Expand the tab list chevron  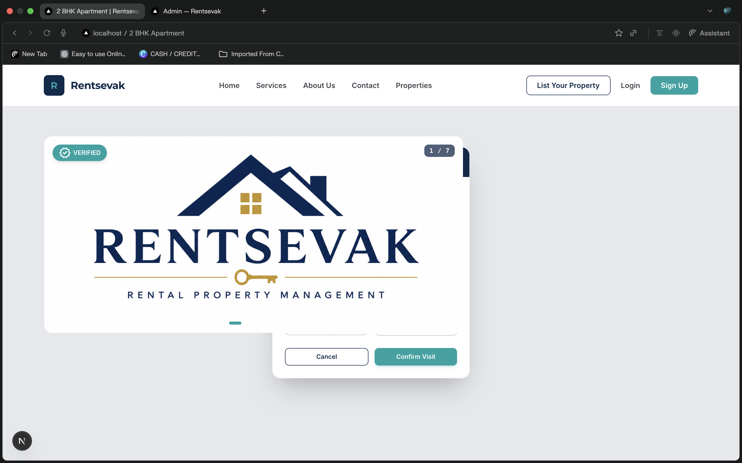710,11
